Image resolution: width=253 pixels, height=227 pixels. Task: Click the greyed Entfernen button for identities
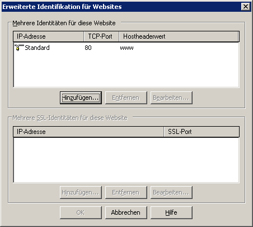coord(126,98)
